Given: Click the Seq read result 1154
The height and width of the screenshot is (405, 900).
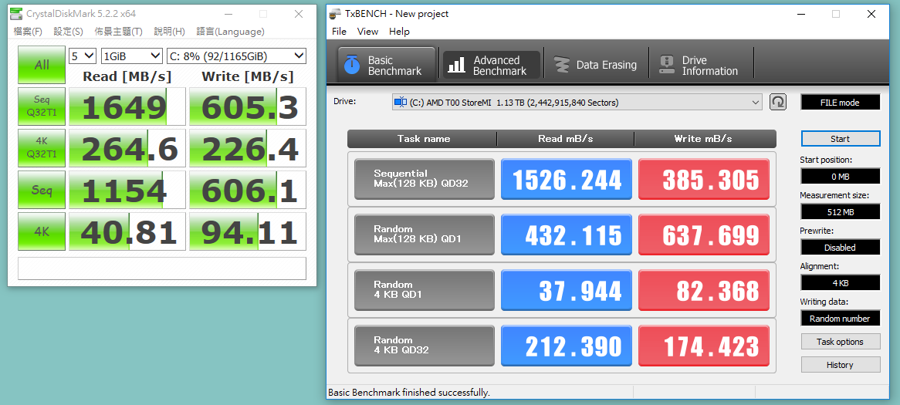Looking at the screenshot, I should (127, 189).
